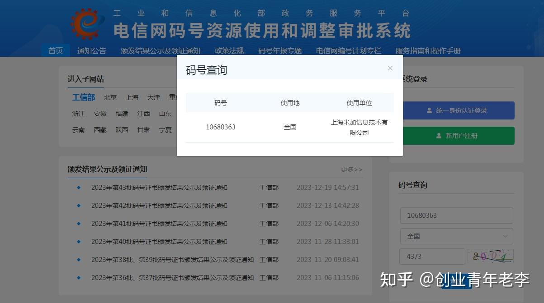The height and width of the screenshot is (303, 544).
Task: Expand the 全国 region dropdown
Action: [x=457, y=236]
